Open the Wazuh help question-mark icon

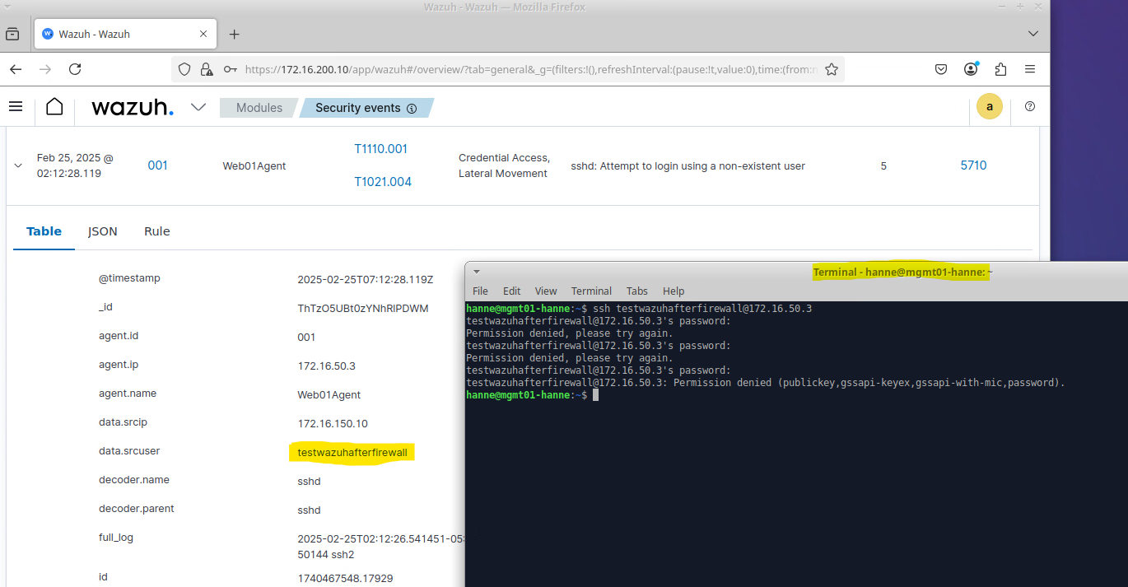tap(1029, 107)
